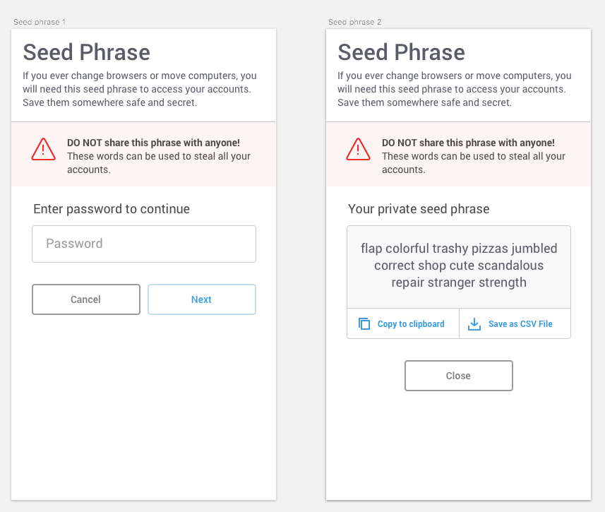Screen dimensions: 605x512
Task: Select the private seed phrase text box
Action: 459,266
